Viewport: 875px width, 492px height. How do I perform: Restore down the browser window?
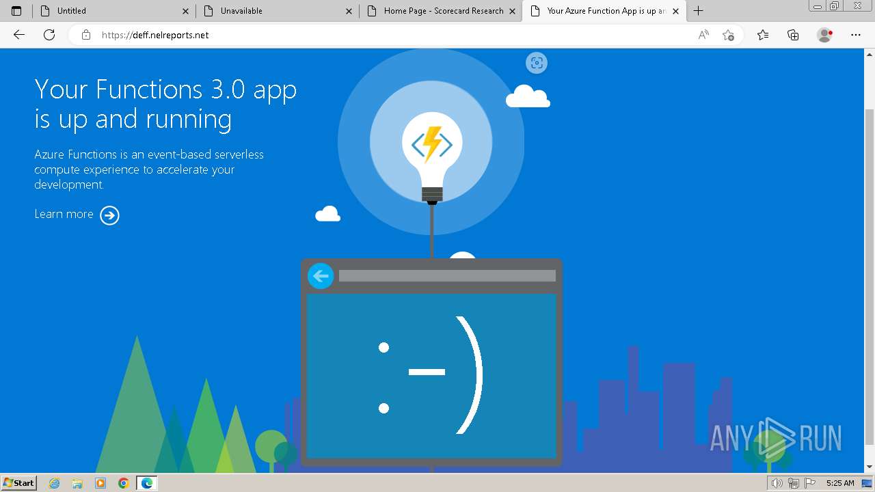[x=834, y=6]
